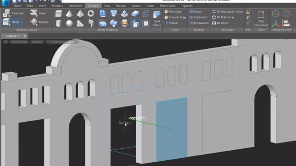Click the blue zigzag sweep-path icon
296x166 pixels.
[113, 23]
